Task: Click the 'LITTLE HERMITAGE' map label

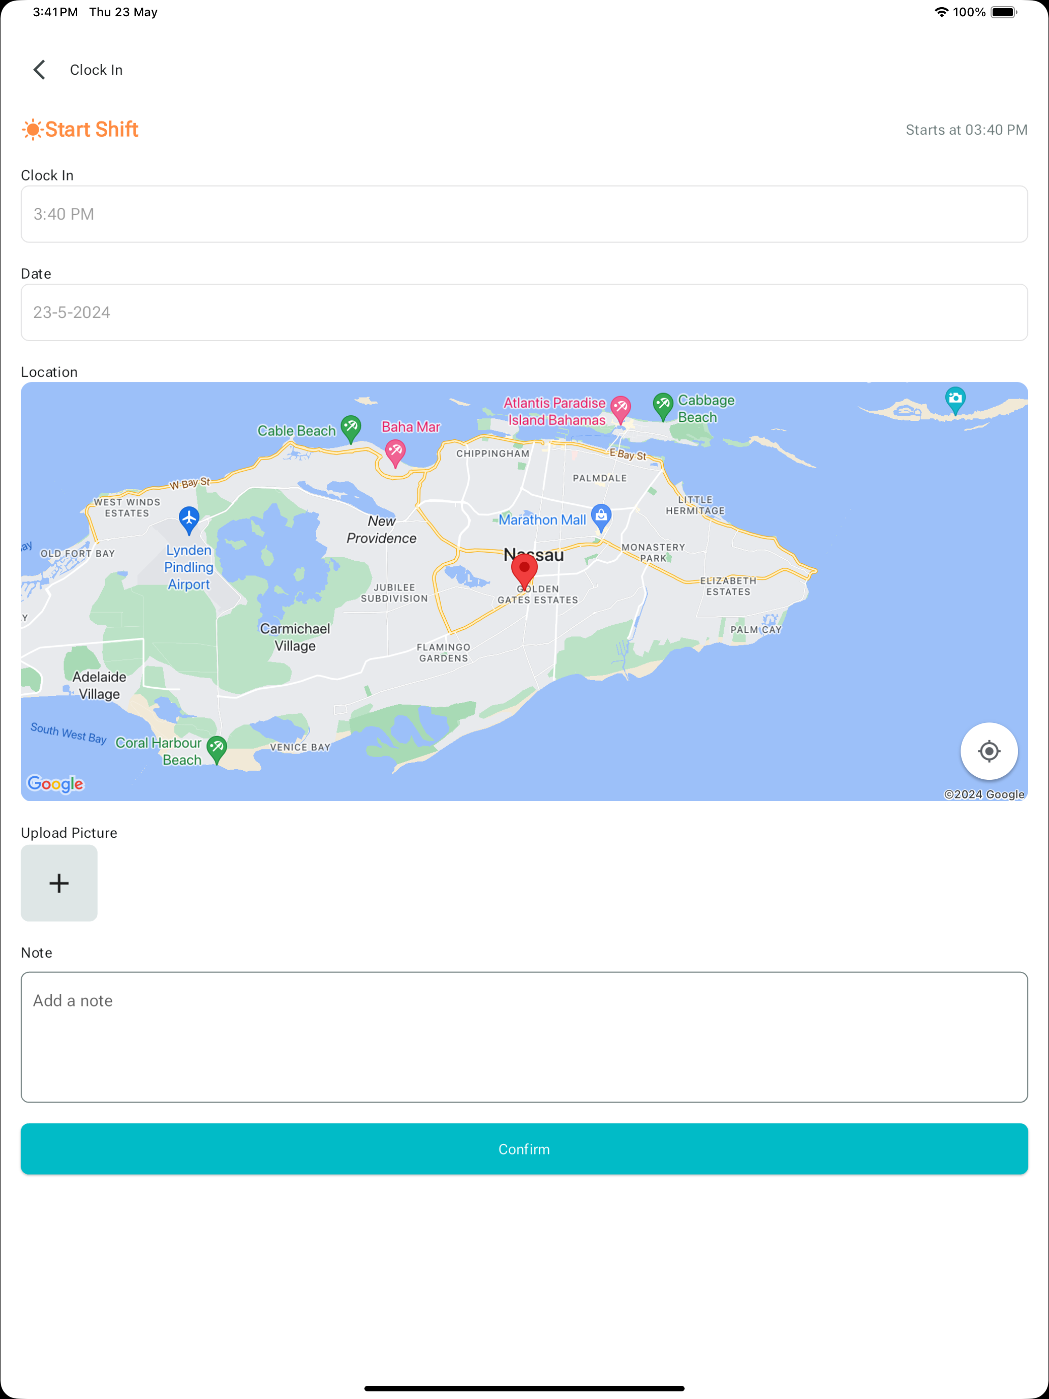Action: click(x=695, y=505)
